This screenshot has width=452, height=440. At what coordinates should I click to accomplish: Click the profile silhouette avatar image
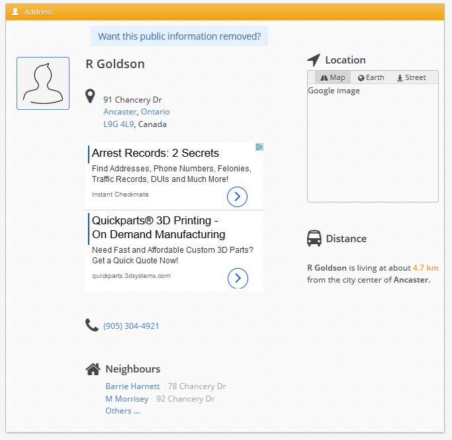coord(43,83)
